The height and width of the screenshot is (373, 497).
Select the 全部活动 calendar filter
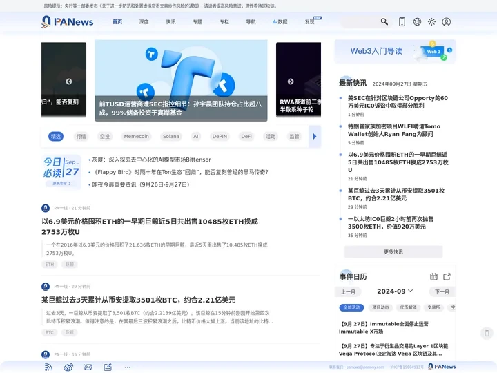coord(351,307)
